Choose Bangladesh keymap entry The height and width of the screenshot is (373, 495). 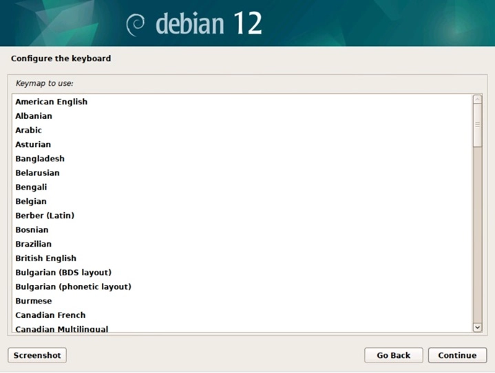click(x=242, y=159)
